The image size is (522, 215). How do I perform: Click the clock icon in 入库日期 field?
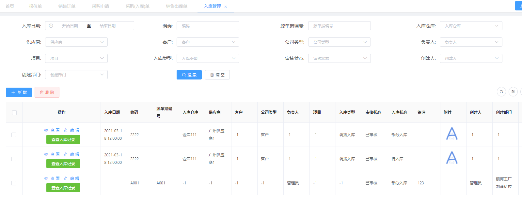51,26
